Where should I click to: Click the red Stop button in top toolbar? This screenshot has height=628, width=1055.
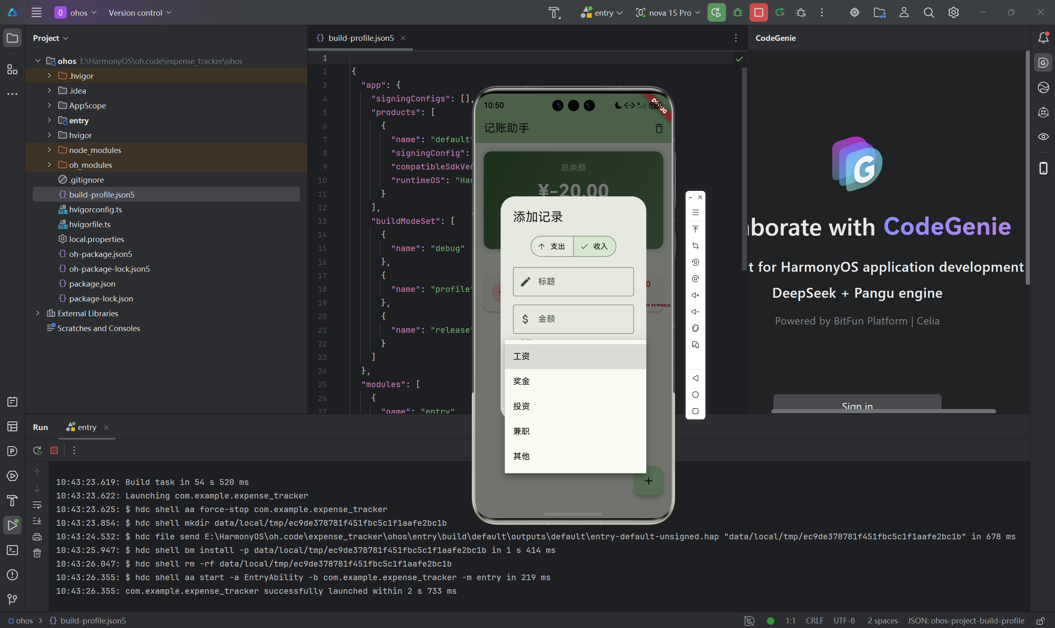[759, 13]
